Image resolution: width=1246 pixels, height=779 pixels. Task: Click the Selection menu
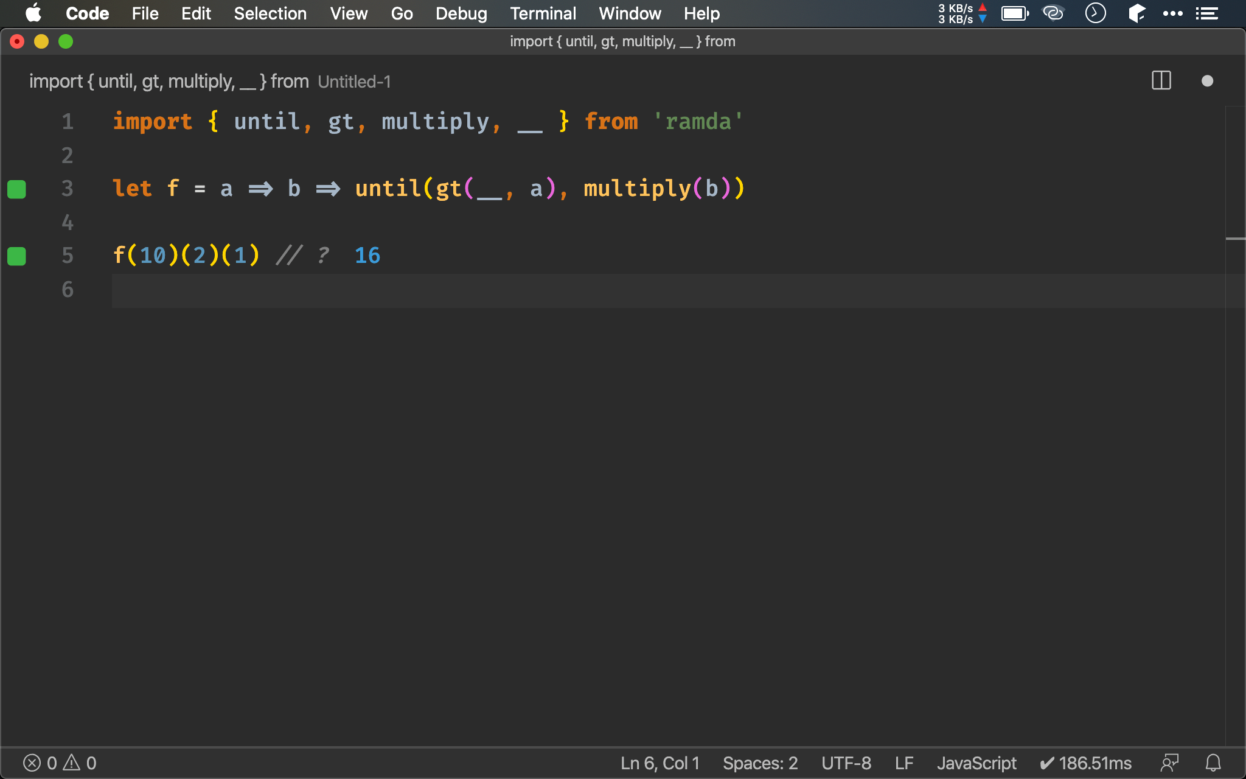pos(270,13)
